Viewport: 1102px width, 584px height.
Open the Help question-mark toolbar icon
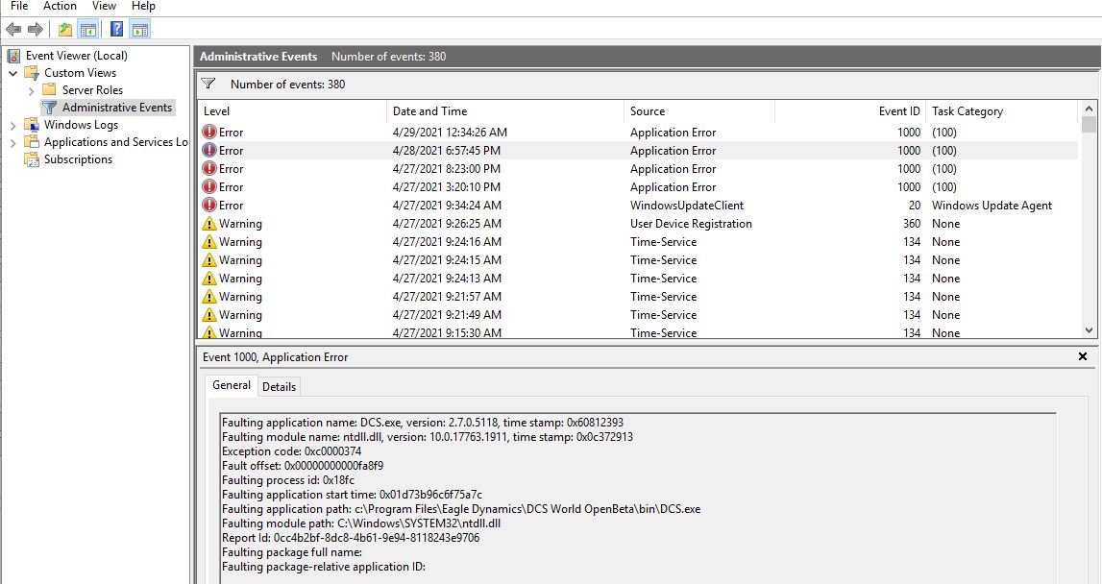pyautogui.click(x=116, y=30)
